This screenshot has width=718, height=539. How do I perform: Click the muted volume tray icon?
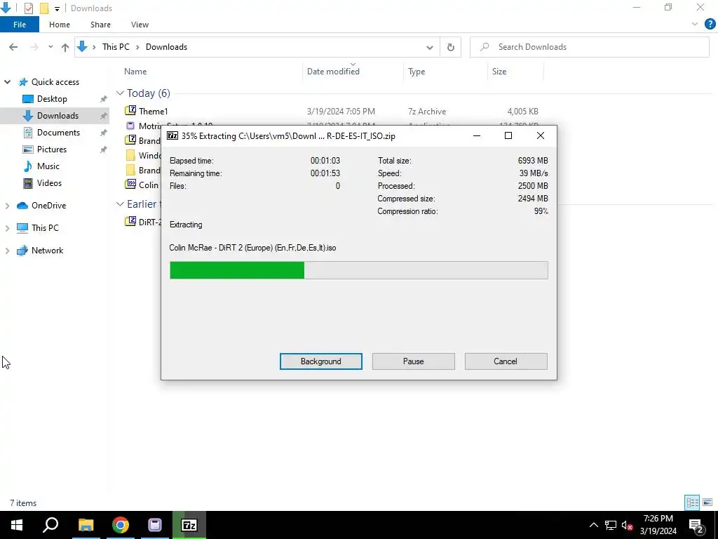click(628, 525)
